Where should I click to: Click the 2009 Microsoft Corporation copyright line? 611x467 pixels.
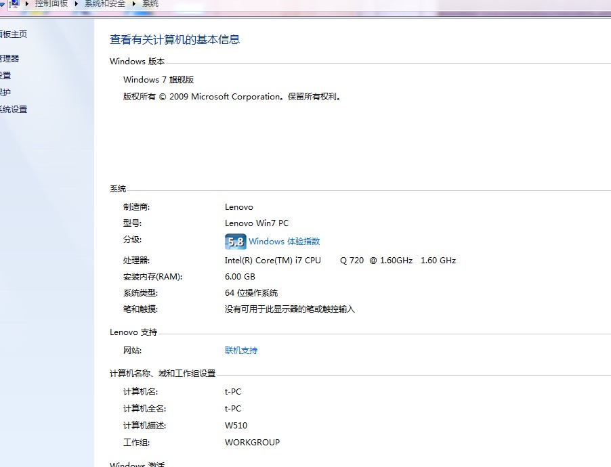232,97
